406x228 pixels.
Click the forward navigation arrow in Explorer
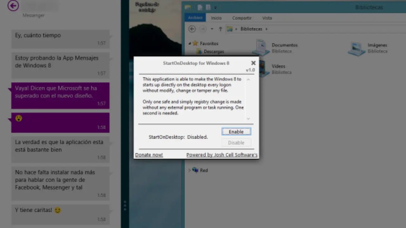203,29
